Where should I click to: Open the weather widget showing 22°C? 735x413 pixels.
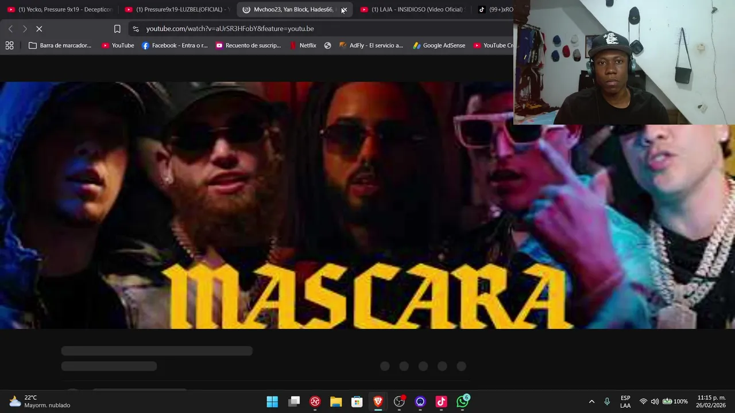40,402
